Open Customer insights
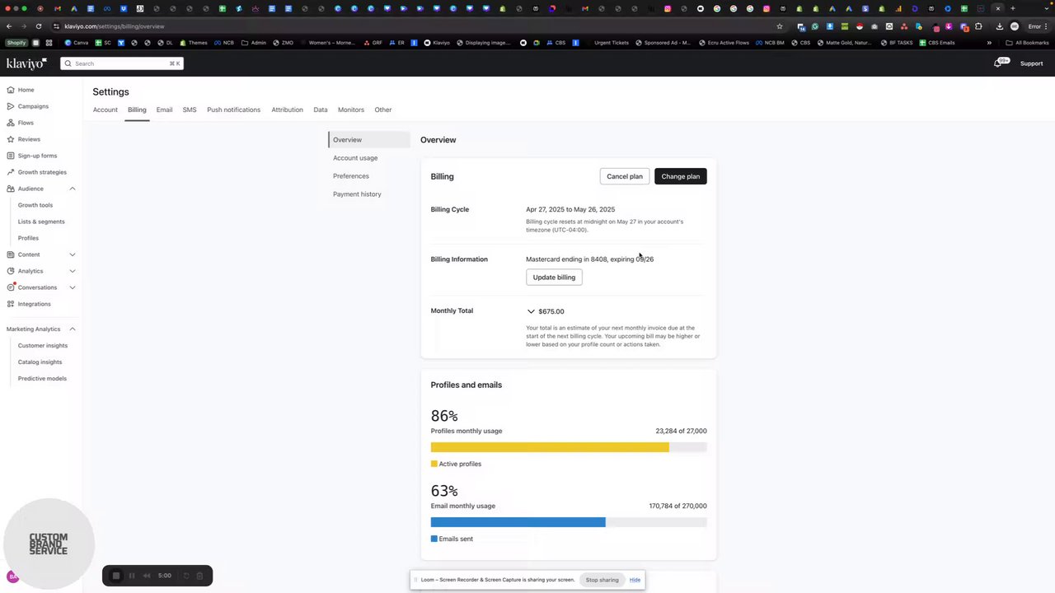 pyautogui.click(x=43, y=345)
